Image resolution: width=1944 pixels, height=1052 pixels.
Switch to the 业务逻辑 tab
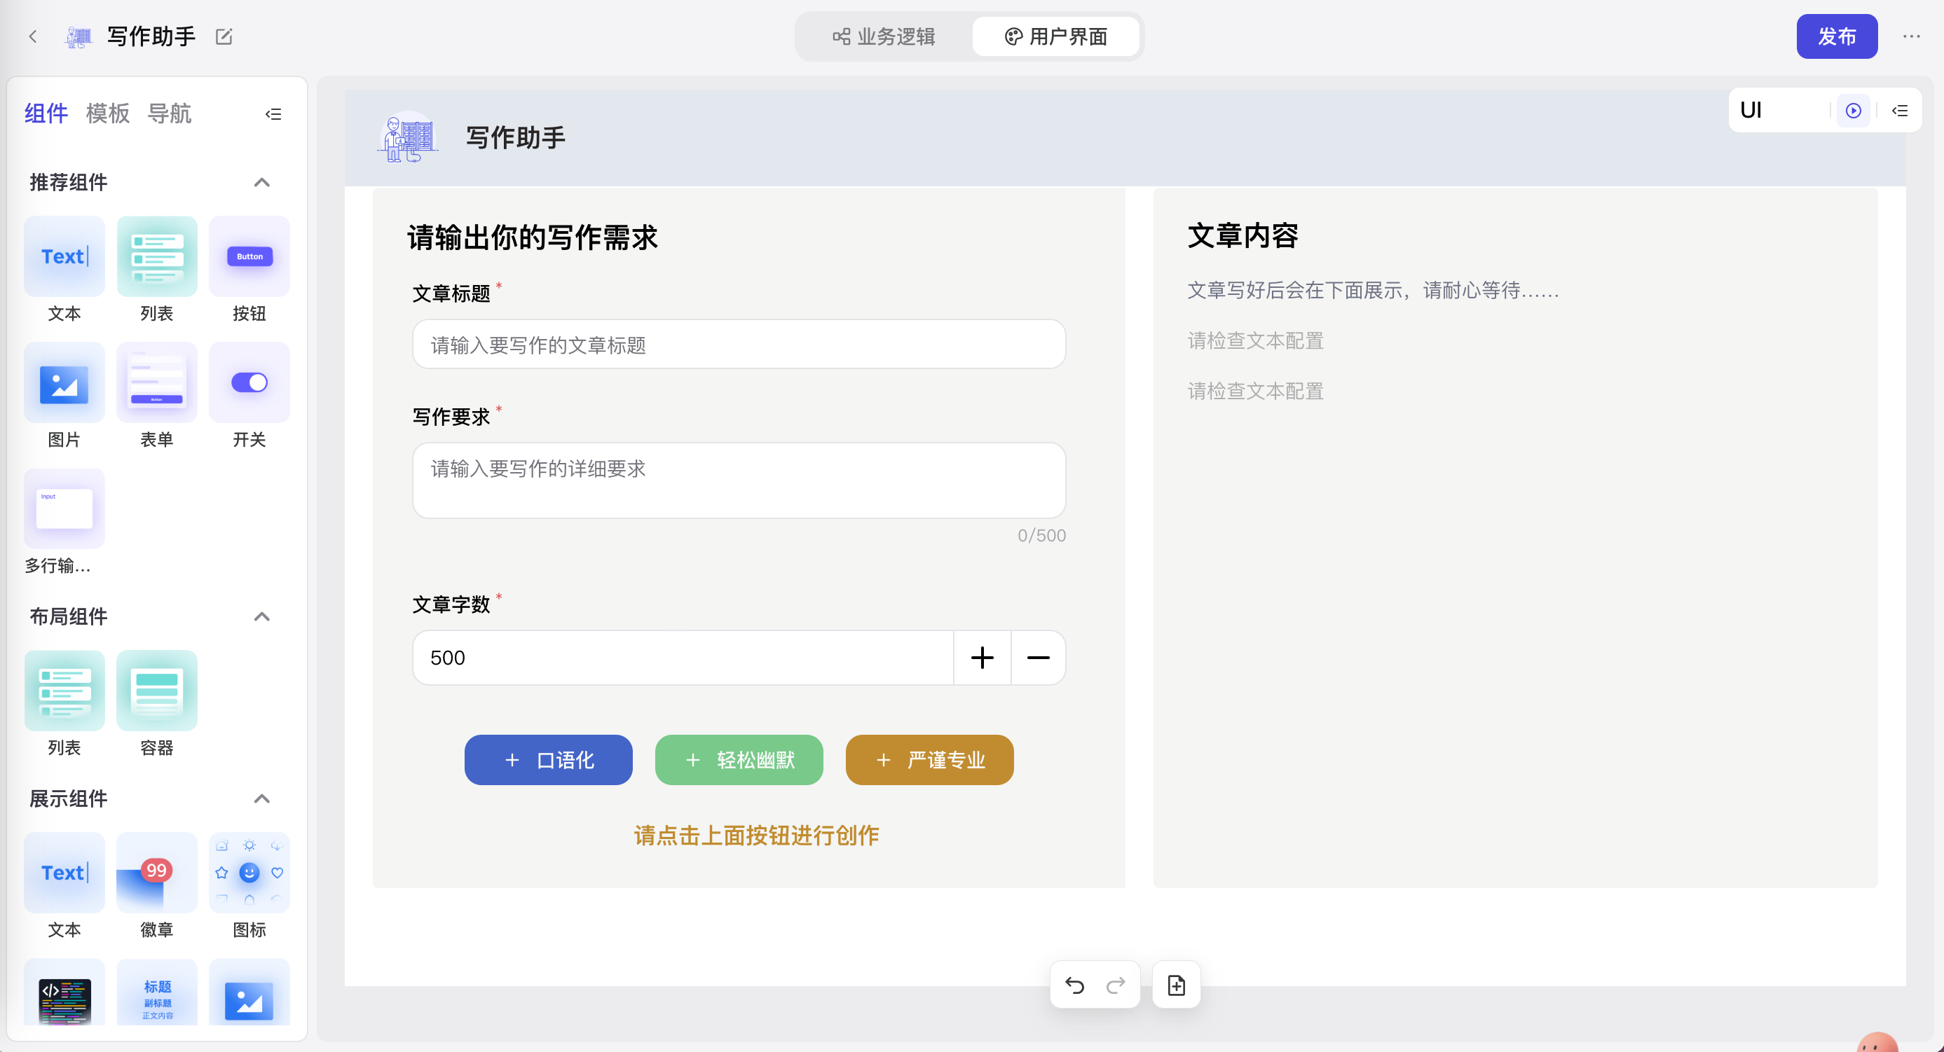point(884,36)
